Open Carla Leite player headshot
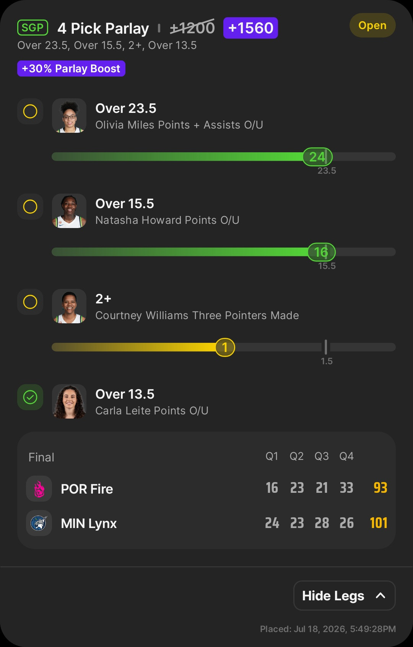The image size is (413, 647). point(69,401)
